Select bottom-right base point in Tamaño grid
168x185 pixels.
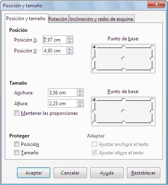(x=152, y=123)
